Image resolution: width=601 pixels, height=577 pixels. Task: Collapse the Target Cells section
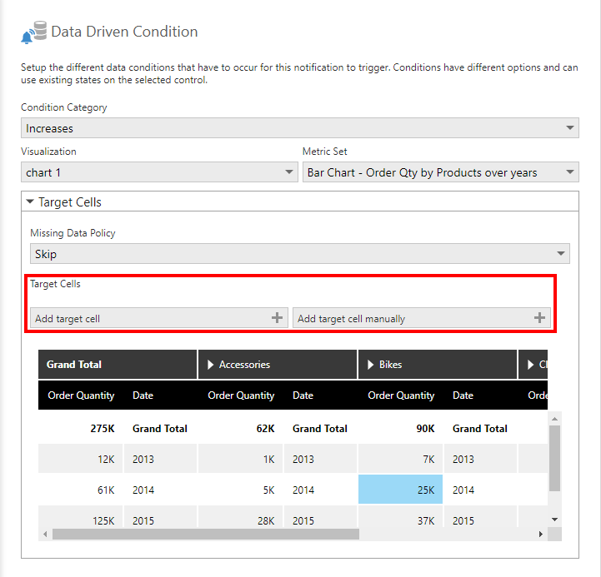tap(31, 201)
